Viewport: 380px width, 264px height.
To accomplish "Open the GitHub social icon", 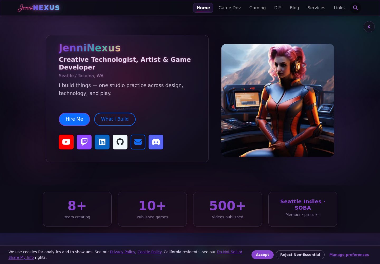I will pyautogui.click(x=120, y=142).
